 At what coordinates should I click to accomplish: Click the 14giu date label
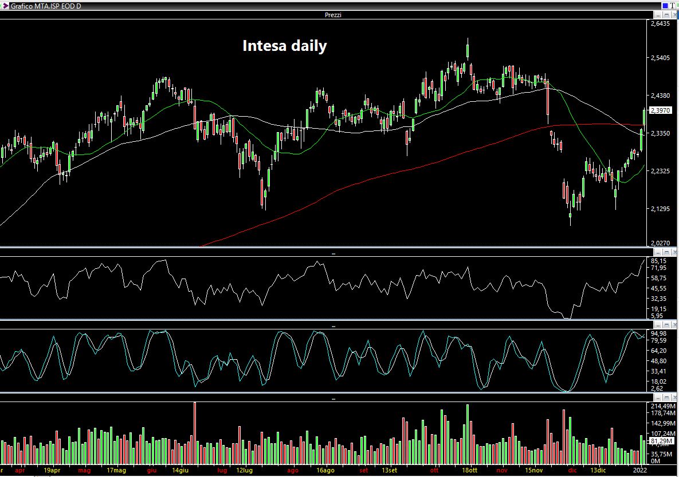(x=180, y=470)
